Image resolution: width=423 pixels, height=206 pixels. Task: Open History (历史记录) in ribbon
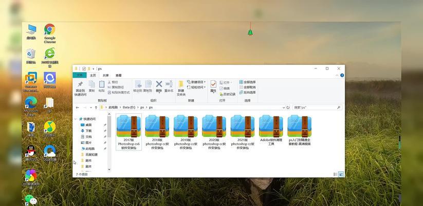click(x=227, y=94)
